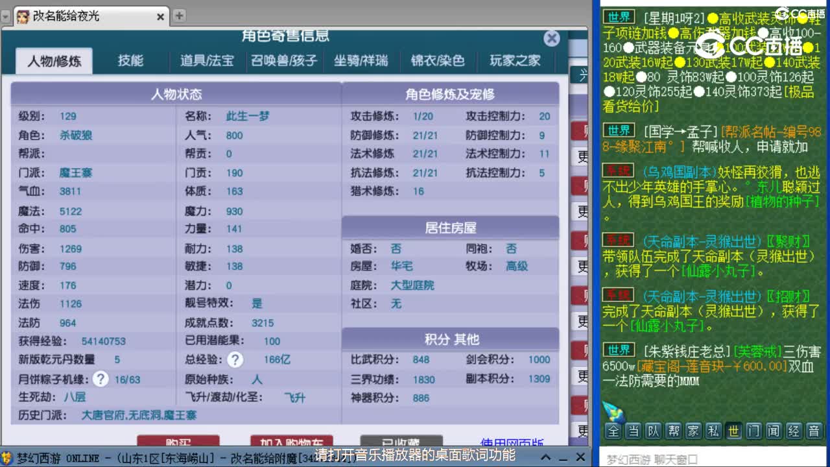Screen dimensions: 830x467
Task: Toggle the 音 voice-channel filter
Action: [814, 431]
